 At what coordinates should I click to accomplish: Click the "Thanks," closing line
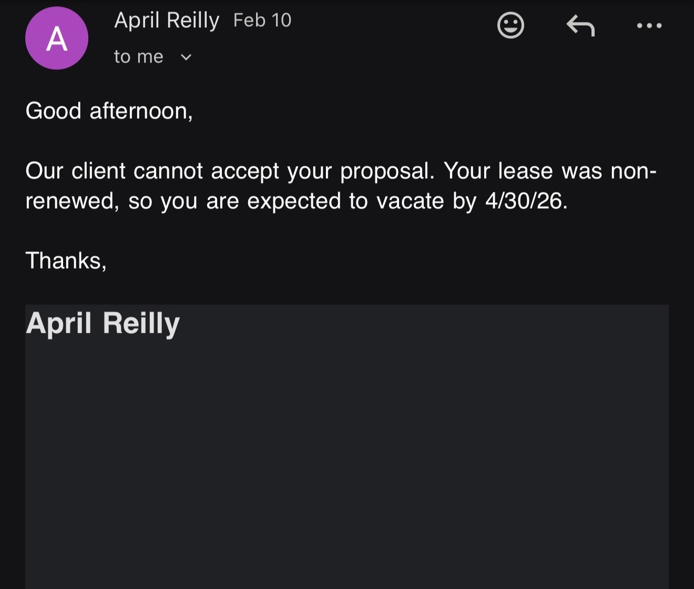[x=66, y=260]
